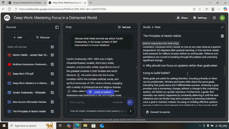This screenshot has height=129, width=229.
Task: Click the browser back arrow
Action: pos(3,9)
